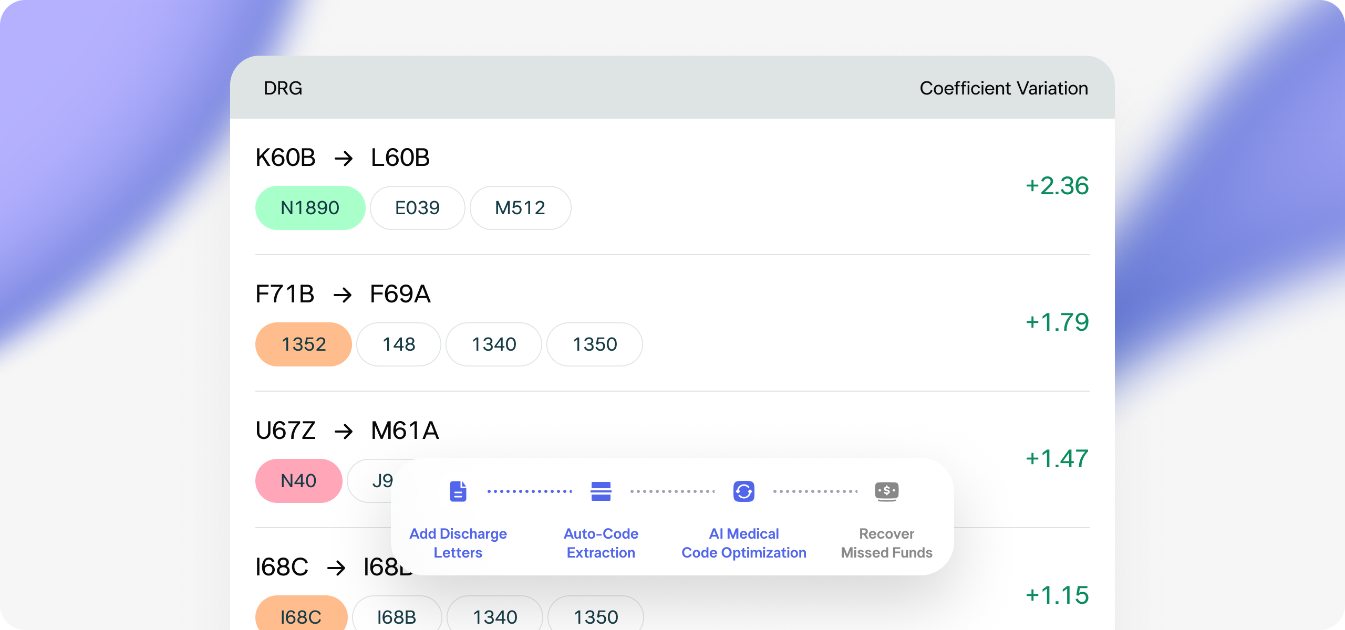Select the M512 code chip
The width and height of the screenshot is (1345, 630).
click(520, 208)
